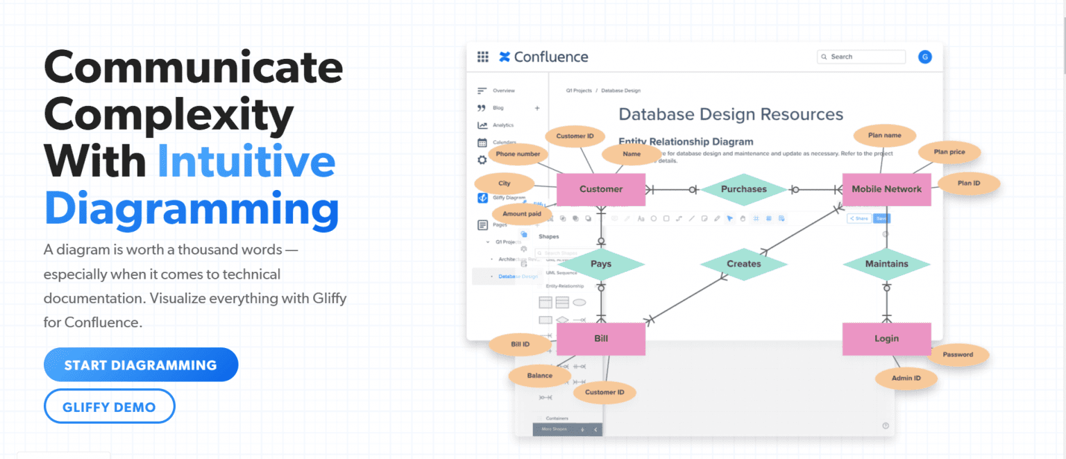Select the ellipse shape tool

click(x=654, y=218)
